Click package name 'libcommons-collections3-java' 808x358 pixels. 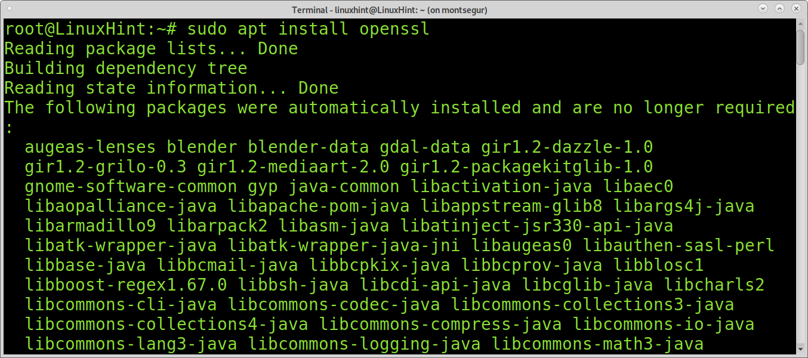tap(593, 304)
